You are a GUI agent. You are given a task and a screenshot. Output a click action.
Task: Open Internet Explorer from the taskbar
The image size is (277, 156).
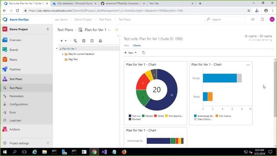coord(35,152)
